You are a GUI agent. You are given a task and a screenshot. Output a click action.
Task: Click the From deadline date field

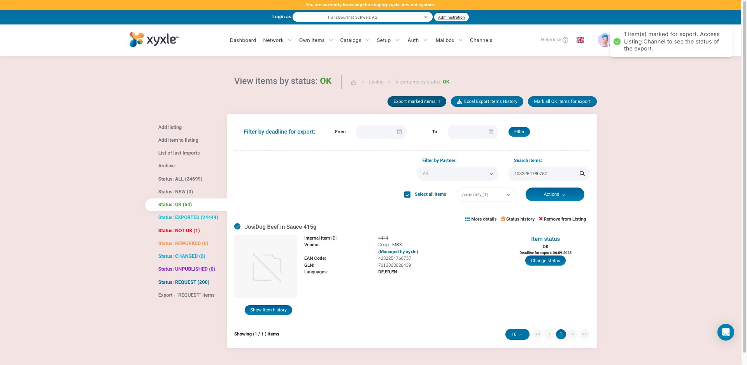coord(381,132)
